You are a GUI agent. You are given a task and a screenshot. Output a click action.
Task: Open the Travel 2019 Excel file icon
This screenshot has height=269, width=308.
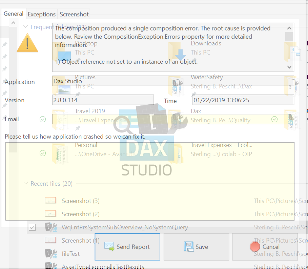61,119
